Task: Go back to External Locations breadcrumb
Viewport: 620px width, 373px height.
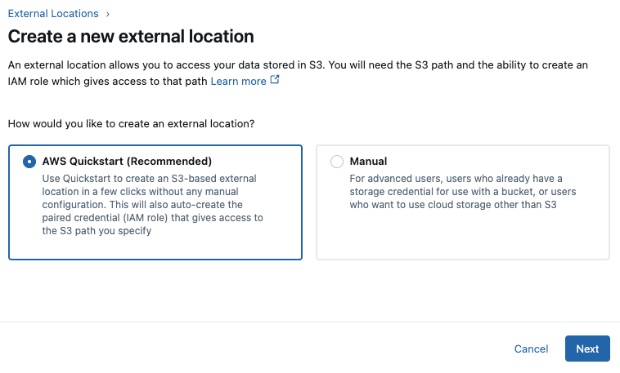Action: [x=53, y=14]
